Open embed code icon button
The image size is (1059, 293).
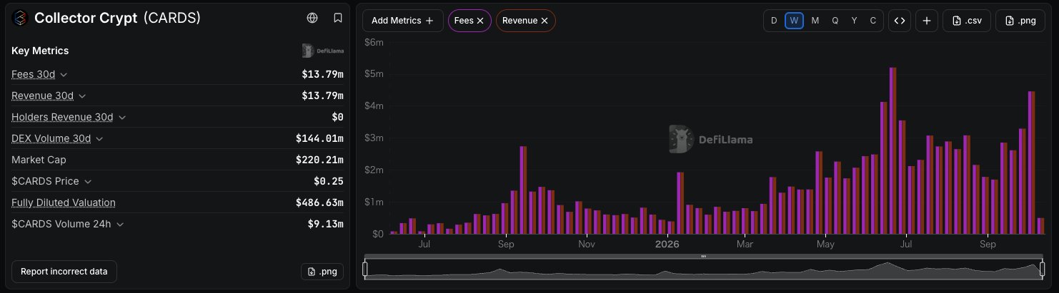tap(900, 21)
